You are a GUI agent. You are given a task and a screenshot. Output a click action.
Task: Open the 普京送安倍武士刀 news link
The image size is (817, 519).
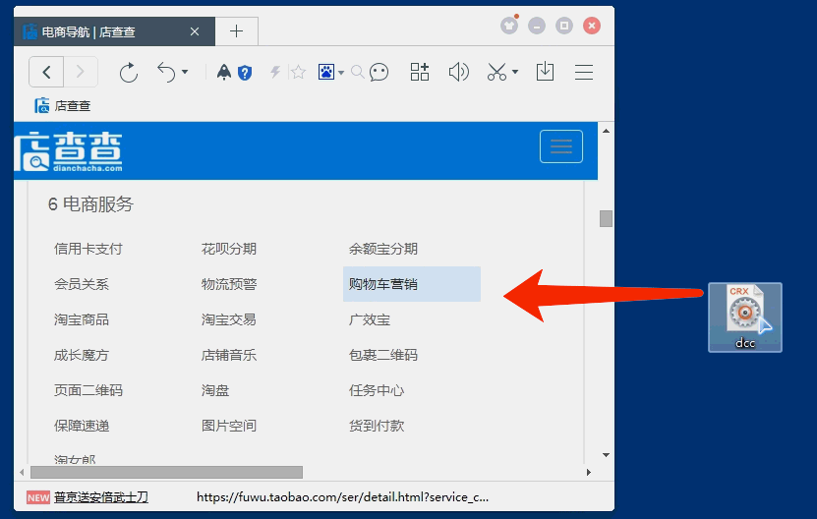pos(101,497)
